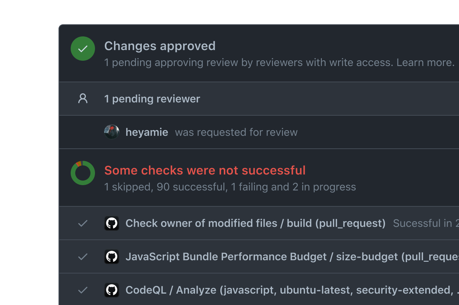Click the GitHub logo for Check owner row

pos(112,223)
